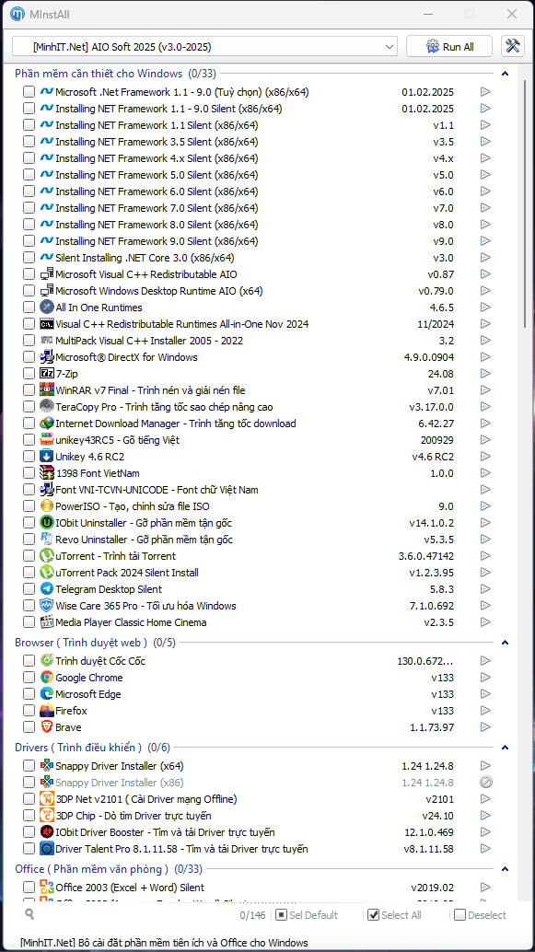Select the 1398 Font VietNam row text
Viewport: 535px width, 952px height.
coord(98,473)
